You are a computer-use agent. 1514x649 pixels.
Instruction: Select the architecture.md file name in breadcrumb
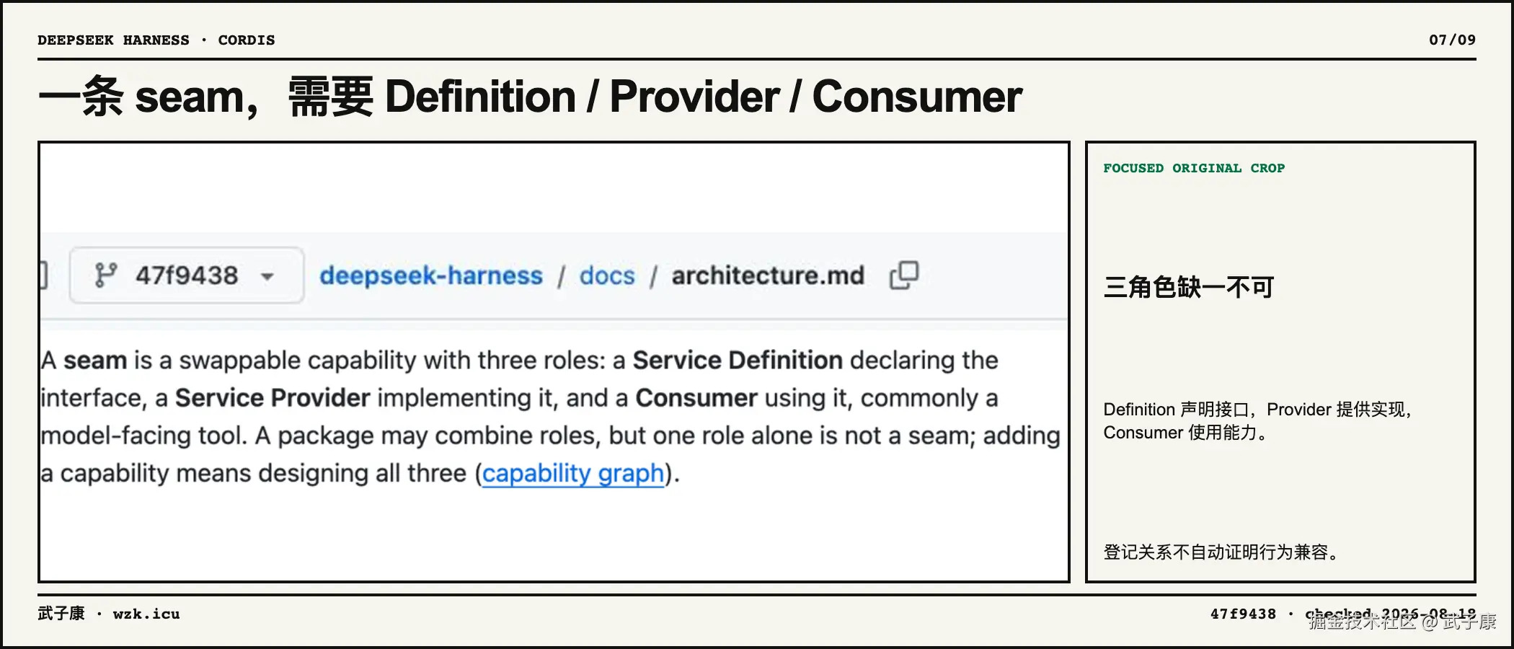[768, 275]
